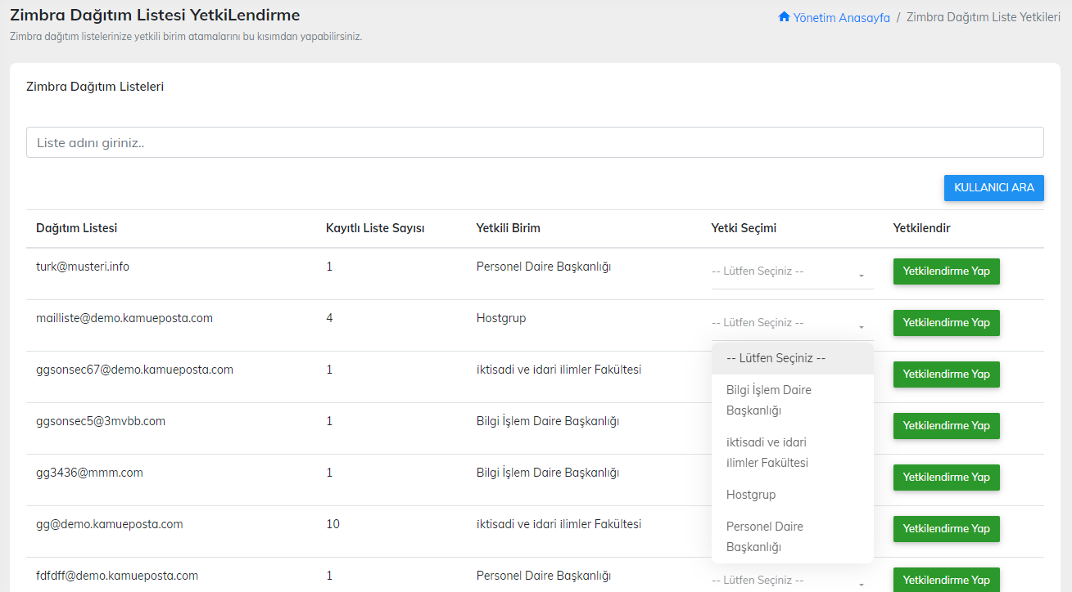The height and width of the screenshot is (592, 1072).
Task: Click the home icon beside Yönetim Anasayfa
Action: [784, 17]
